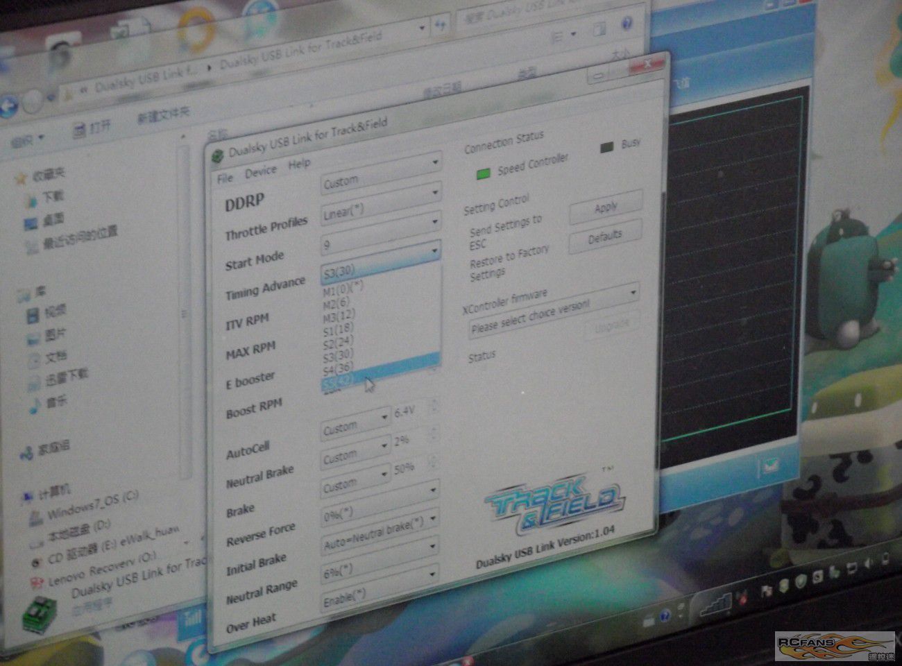Expand the AutoCell Custom dropdown
The width and height of the screenshot is (902, 666).
pos(355,425)
